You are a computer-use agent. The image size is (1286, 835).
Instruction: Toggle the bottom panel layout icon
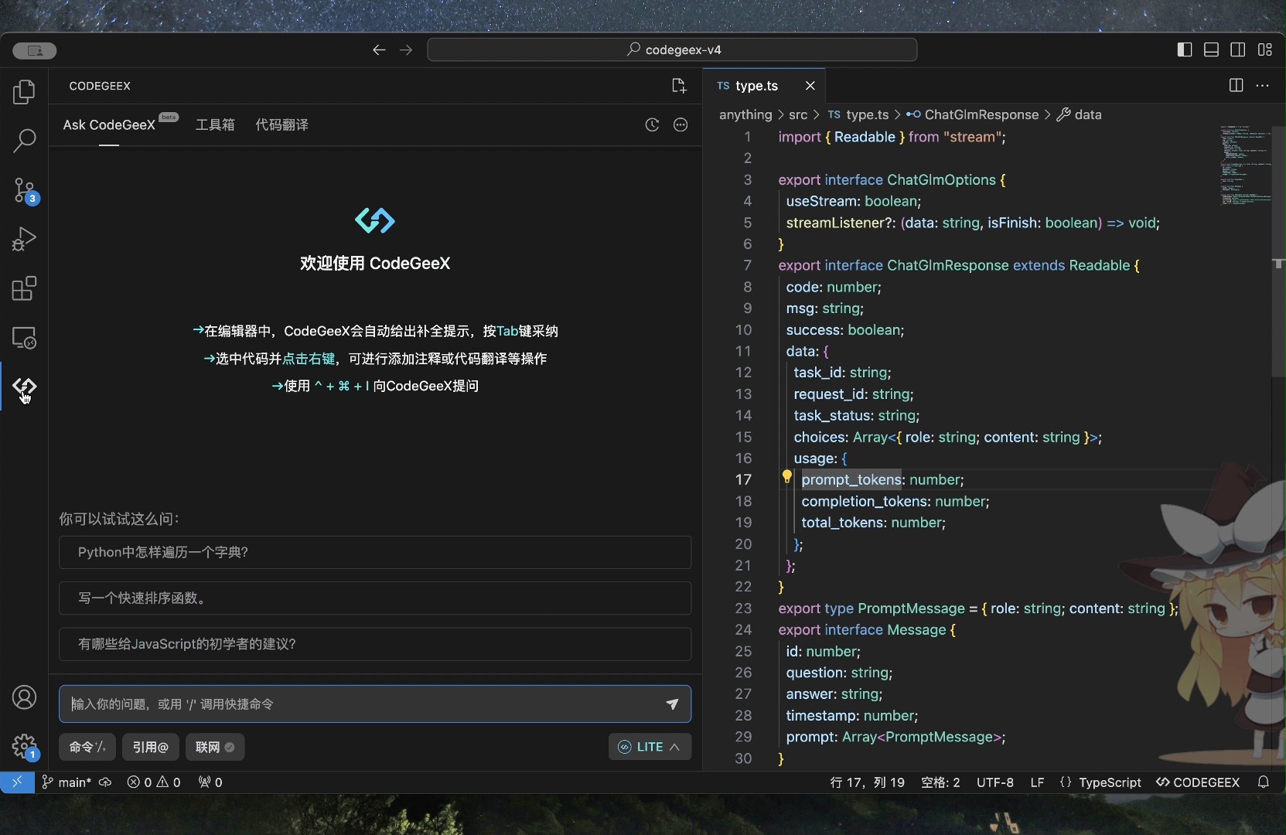tap(1212, 49)
